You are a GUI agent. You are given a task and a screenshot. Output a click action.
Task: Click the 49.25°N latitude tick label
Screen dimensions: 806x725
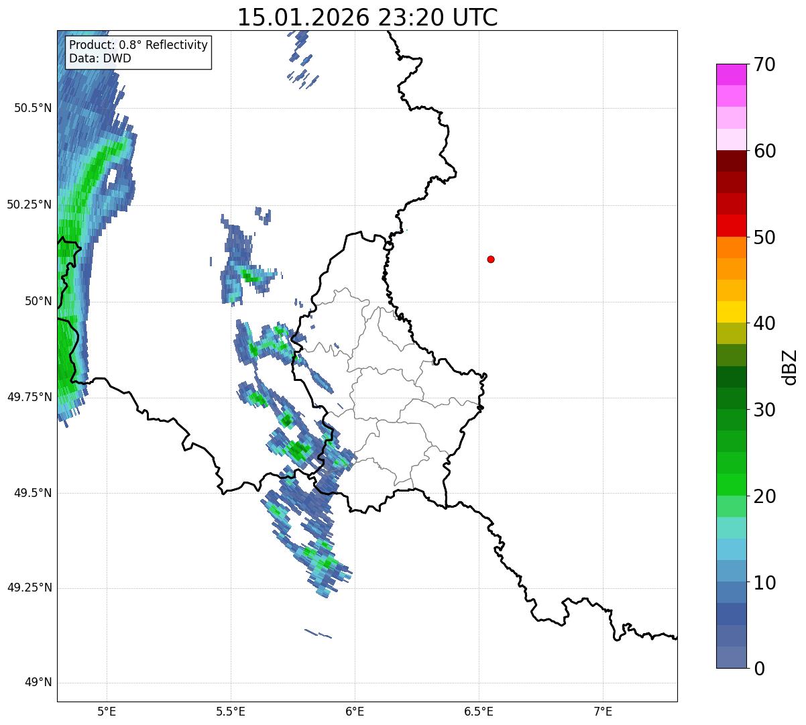pos(30,588)
